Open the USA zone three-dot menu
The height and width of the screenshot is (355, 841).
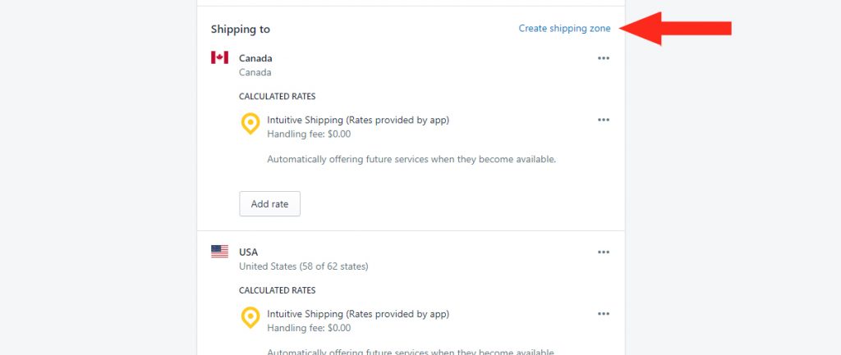click(604, 253)
